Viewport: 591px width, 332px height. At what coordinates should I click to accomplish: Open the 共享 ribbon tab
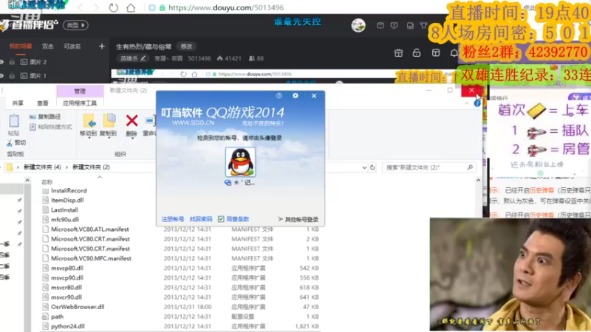click(18, 103)
